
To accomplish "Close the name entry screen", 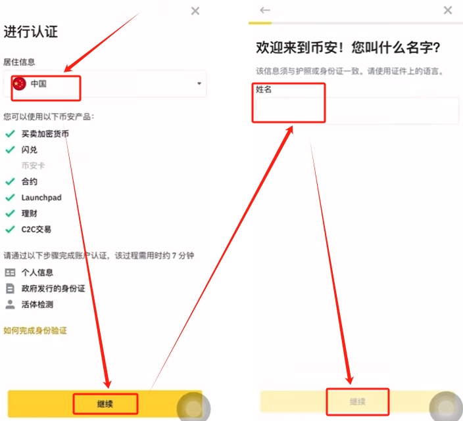I will click(x=448, y=11).
